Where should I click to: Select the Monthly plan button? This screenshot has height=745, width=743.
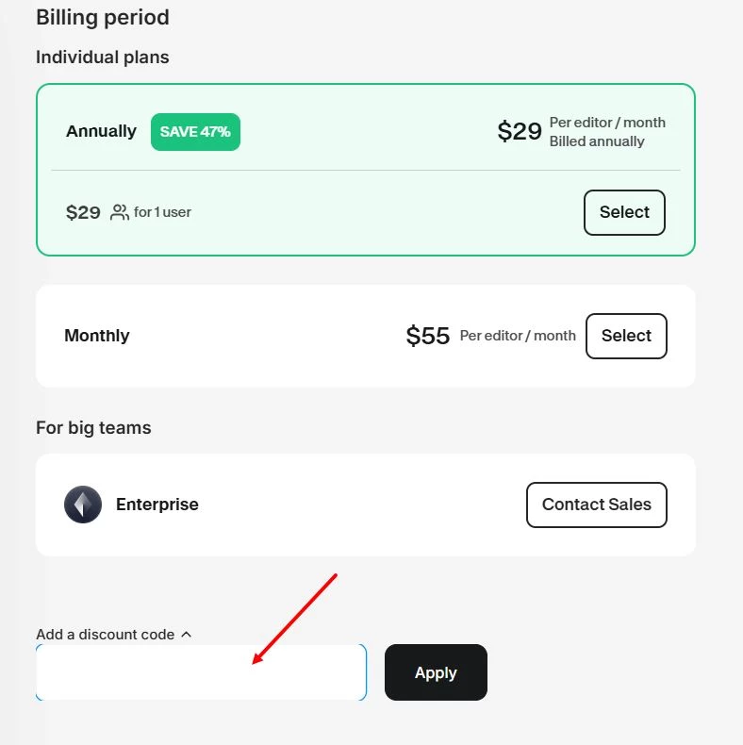click(x=626, y=336)
